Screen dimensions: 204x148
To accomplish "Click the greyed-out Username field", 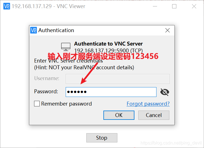I will pyautogui.click(x=118, y=79).
